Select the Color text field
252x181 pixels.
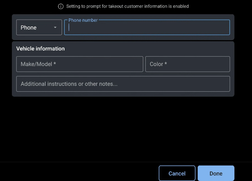coord(187,64)
